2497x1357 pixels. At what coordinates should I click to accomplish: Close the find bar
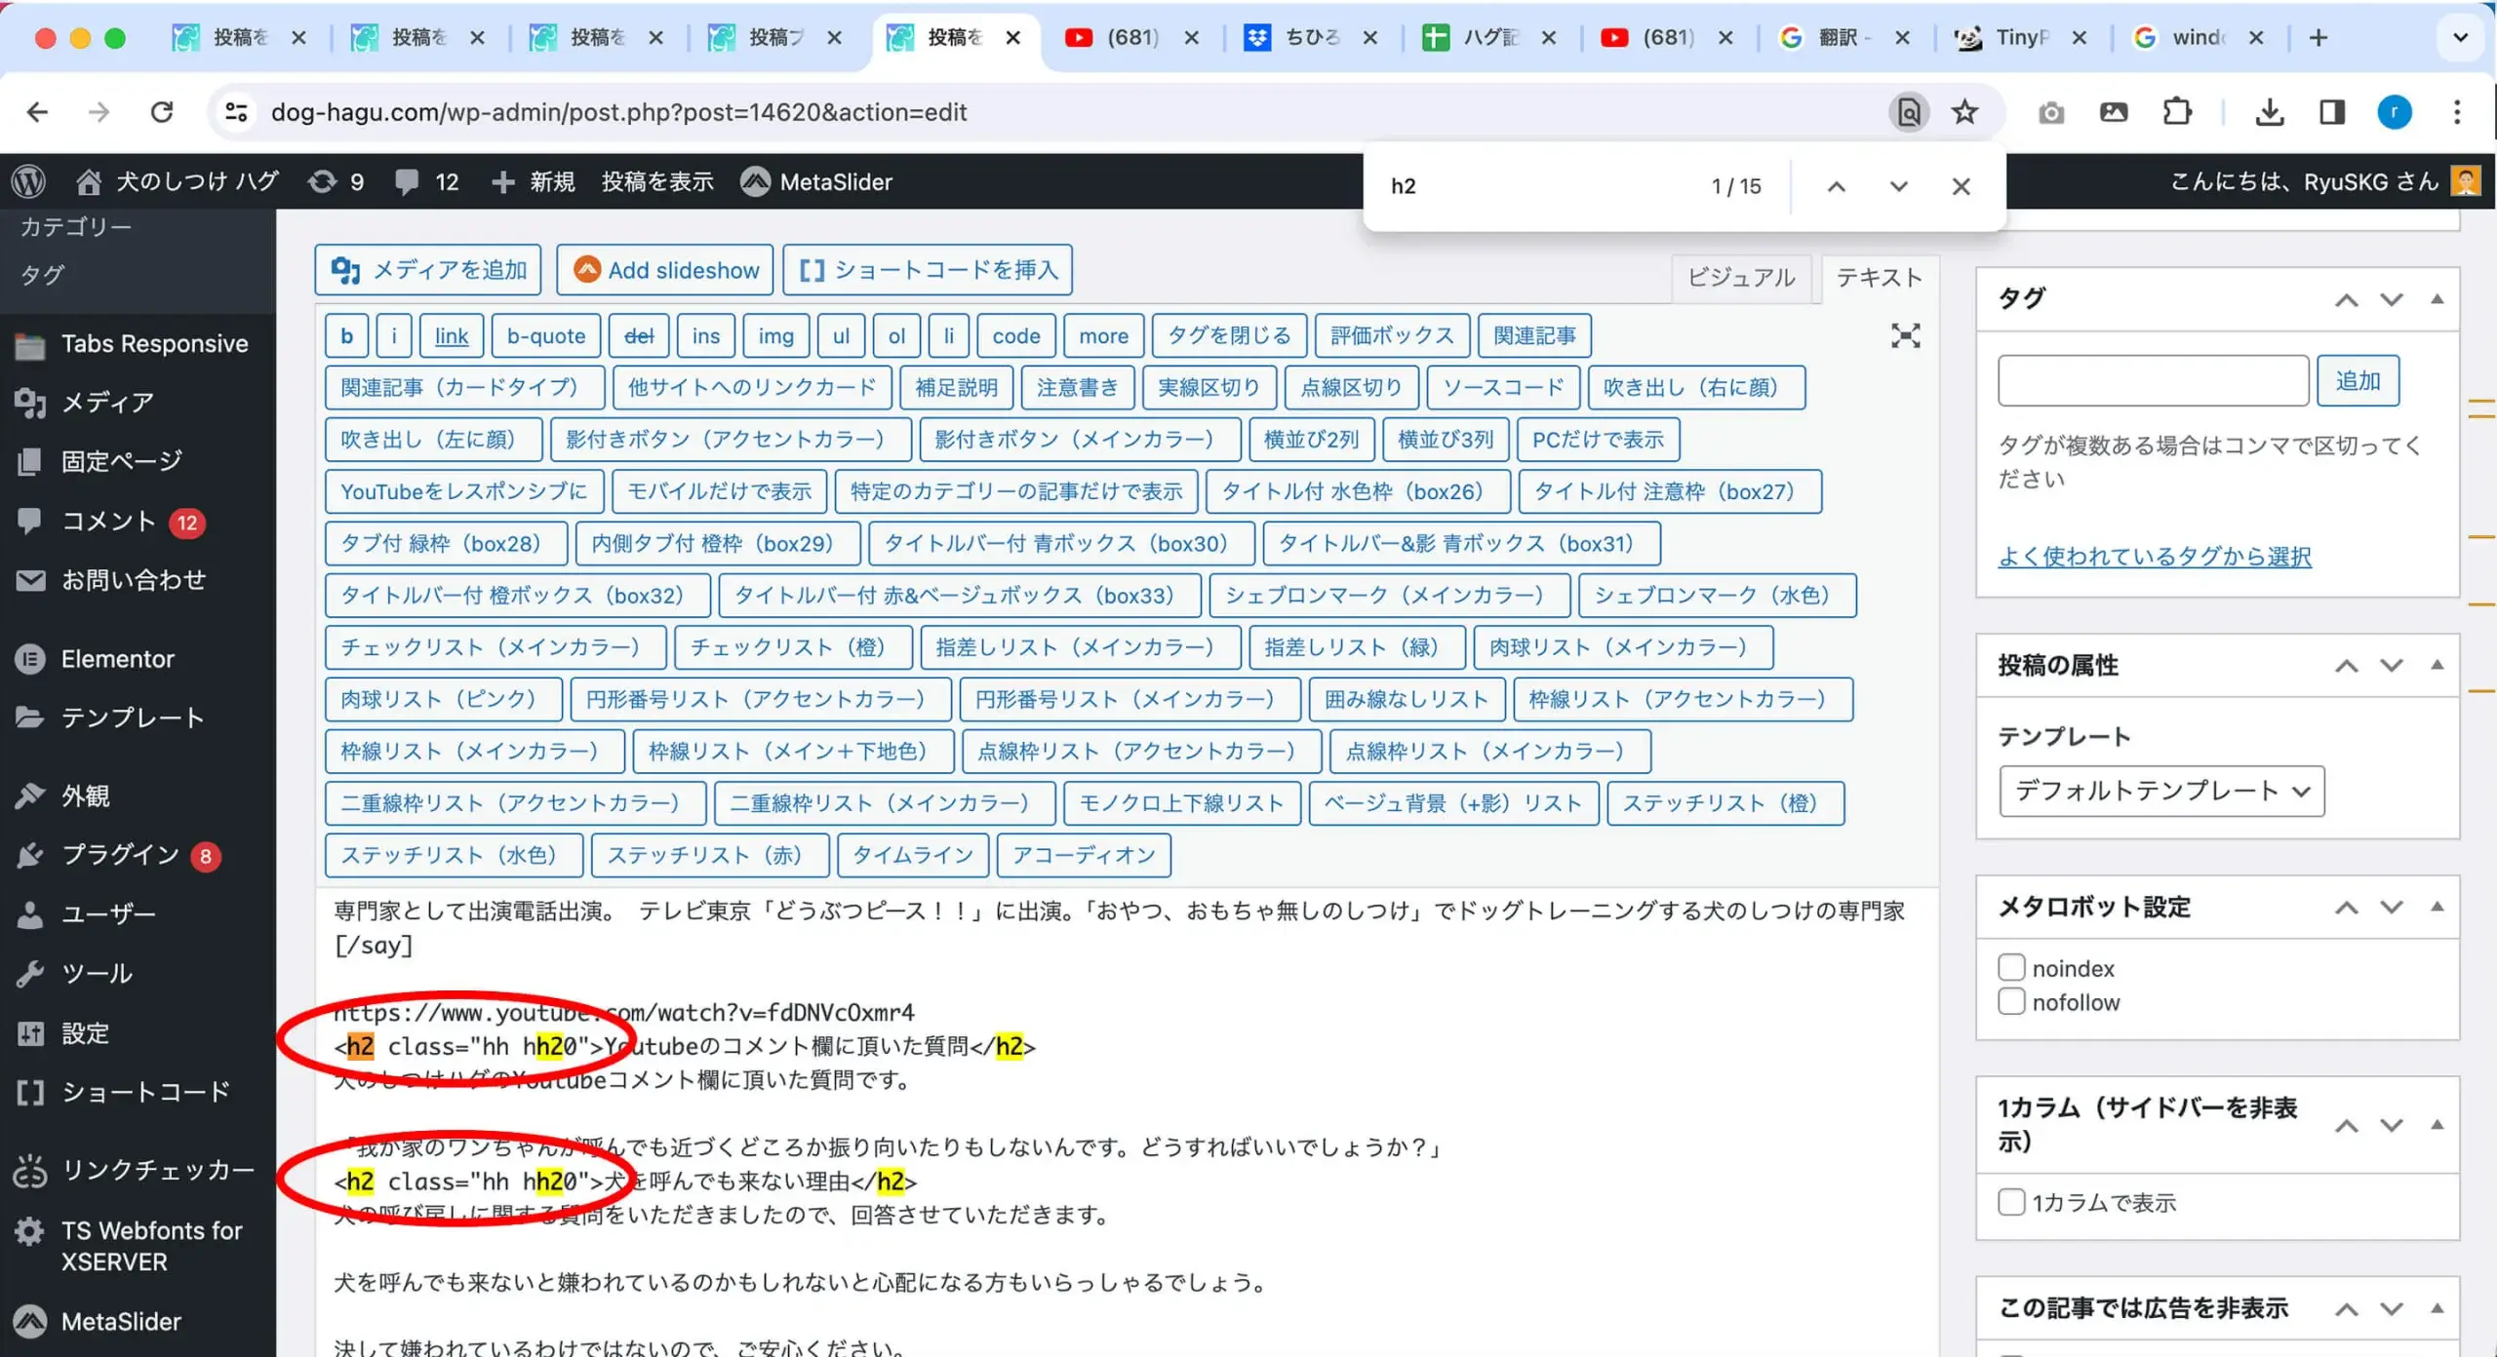click(1961, 186)
